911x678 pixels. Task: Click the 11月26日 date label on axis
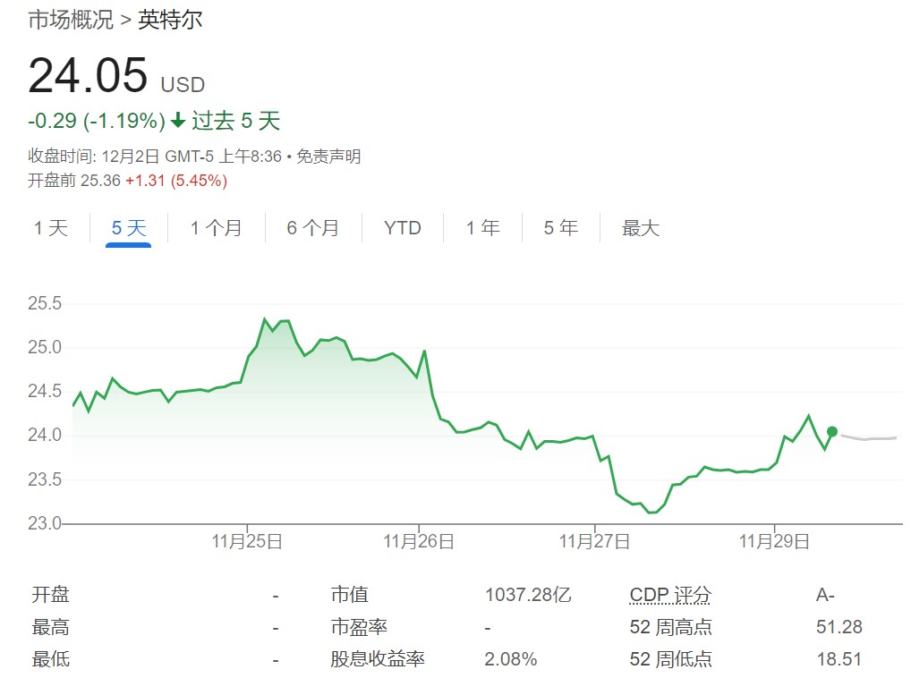(418, 541)
